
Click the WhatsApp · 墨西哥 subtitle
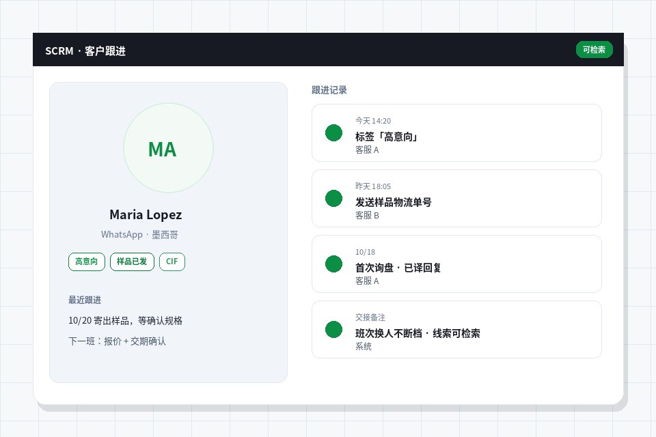click(x=139, y=235)
